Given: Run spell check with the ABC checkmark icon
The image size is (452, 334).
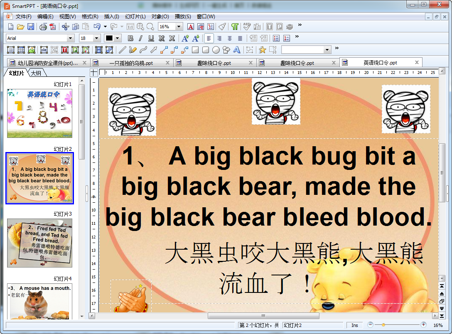Looking at the screenshot, I should (x=247, y=27).
